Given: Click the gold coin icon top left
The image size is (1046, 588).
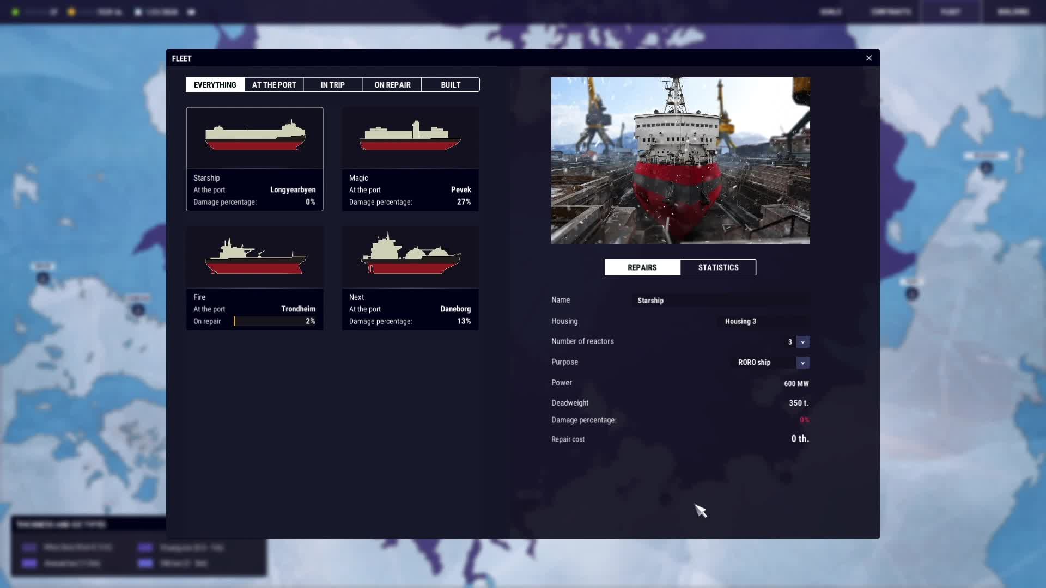Looking at the screenshot, I should point(71,12).
